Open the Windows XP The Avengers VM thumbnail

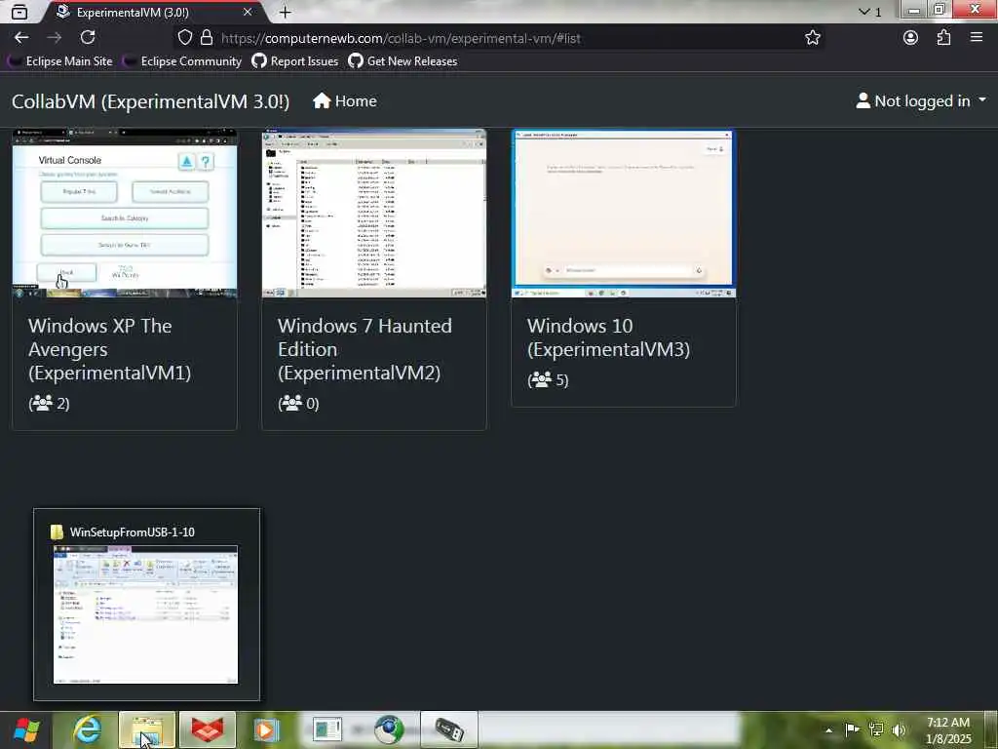tap(125, 214)
